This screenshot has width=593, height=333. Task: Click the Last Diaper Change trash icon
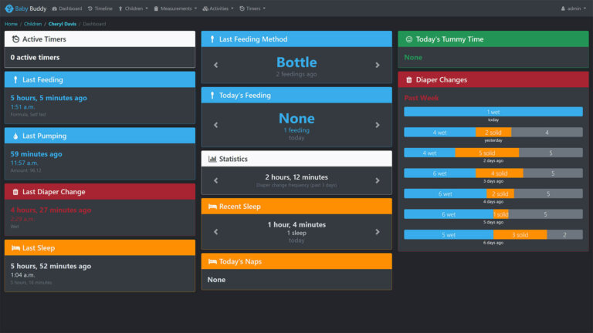[15, 192]
